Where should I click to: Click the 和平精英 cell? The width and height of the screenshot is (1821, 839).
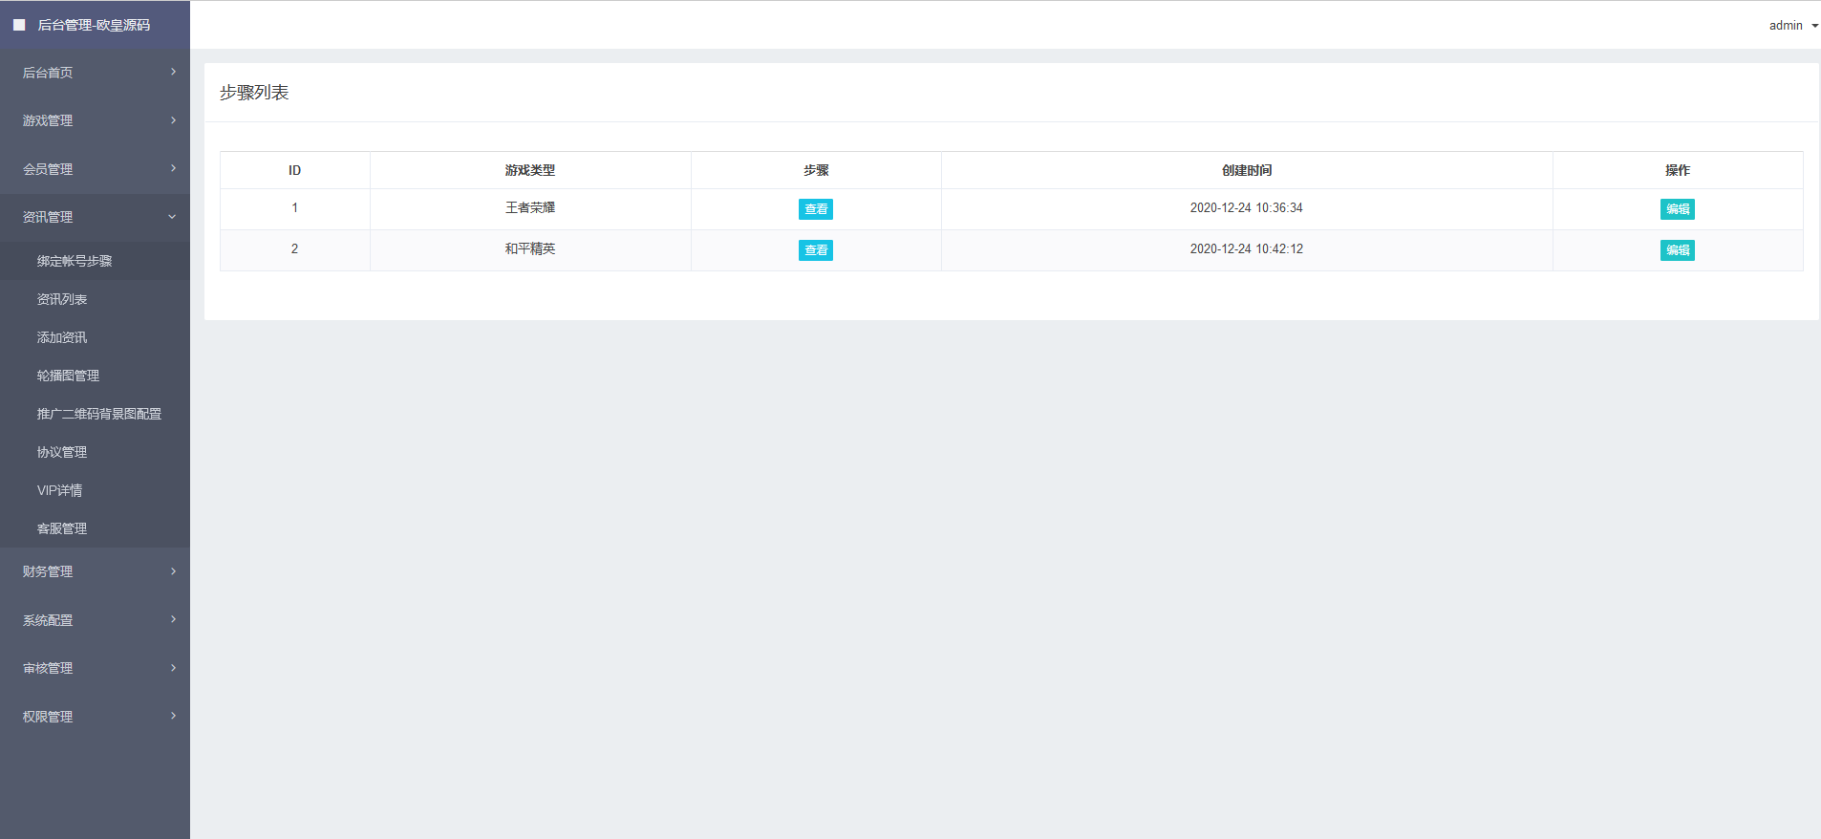click(530, 248)
